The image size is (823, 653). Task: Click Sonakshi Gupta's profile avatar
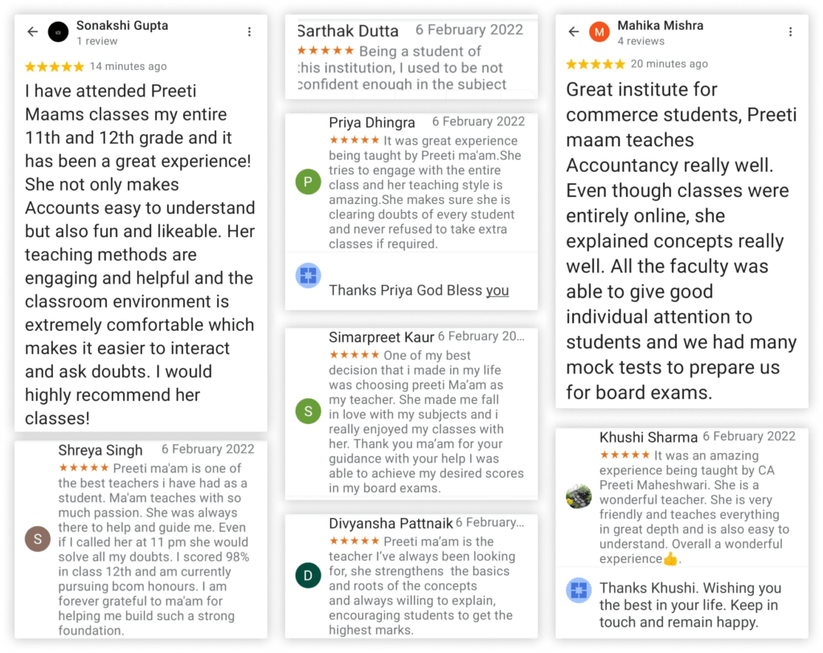tap(59, 31)
